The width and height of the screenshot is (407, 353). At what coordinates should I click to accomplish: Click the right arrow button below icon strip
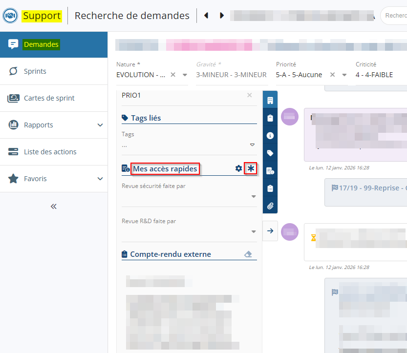(270, 231)
